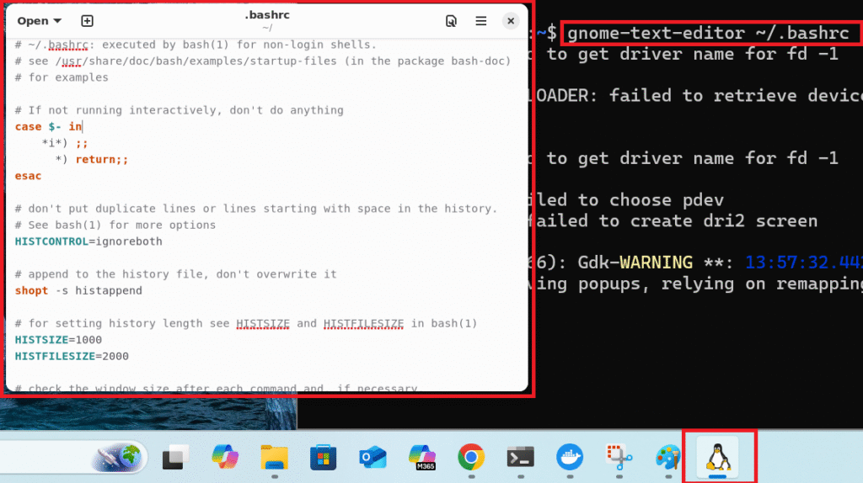Click the 'HISTCONTROL=ignoreboth' line
Image resolution: width=863 pixels, height=483 pixels.
pyautogui.click(x=88, y=241)
